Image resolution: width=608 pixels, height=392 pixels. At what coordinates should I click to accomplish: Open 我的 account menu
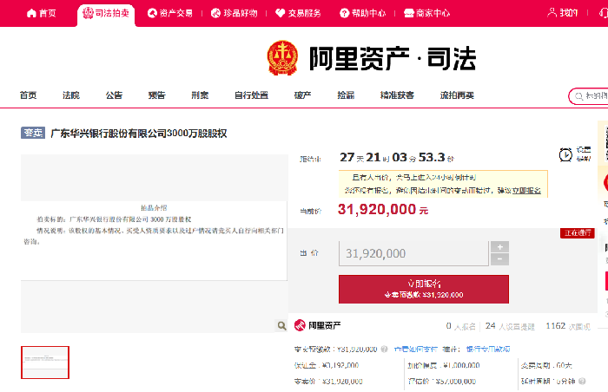pyautogui.click(x=563, y=13)
